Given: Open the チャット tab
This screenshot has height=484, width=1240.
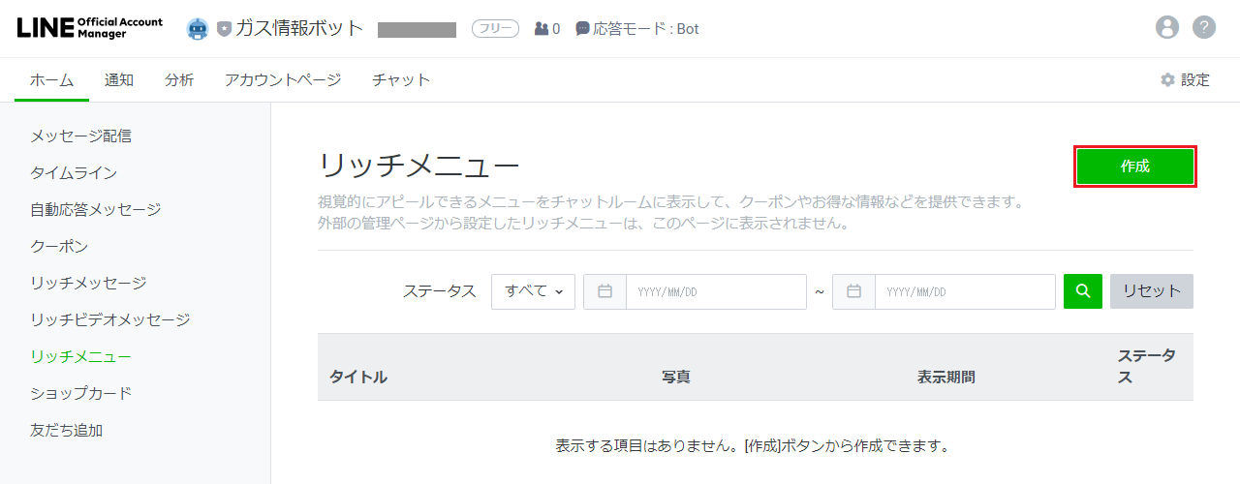Looking at the screenshot, I should [401, 80].
